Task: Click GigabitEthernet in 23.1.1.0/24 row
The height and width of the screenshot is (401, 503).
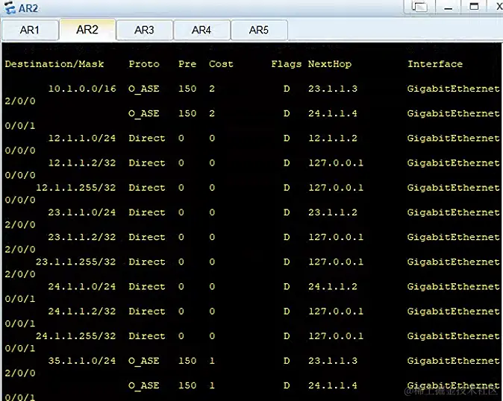Action: pyautogui.click(x=454, y=212)
